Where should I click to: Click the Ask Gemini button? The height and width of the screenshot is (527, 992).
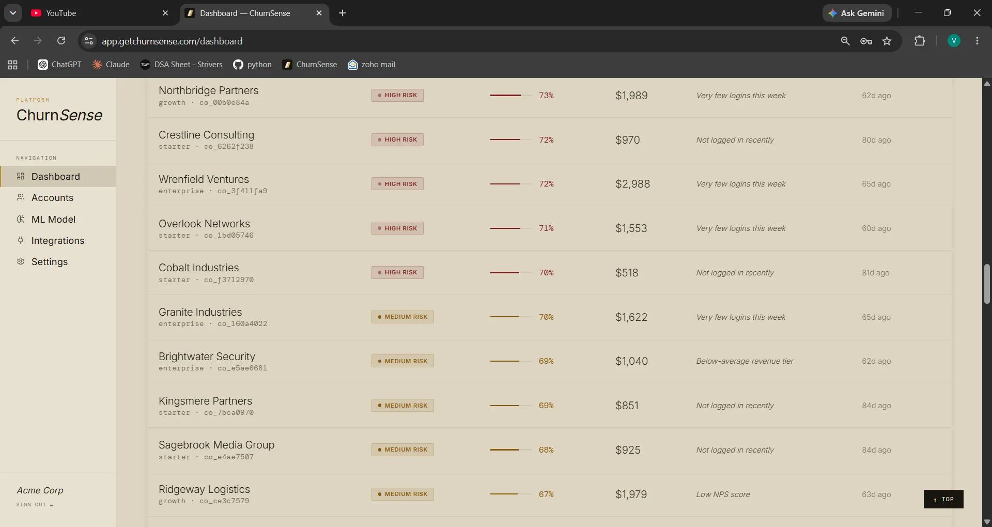857,13
